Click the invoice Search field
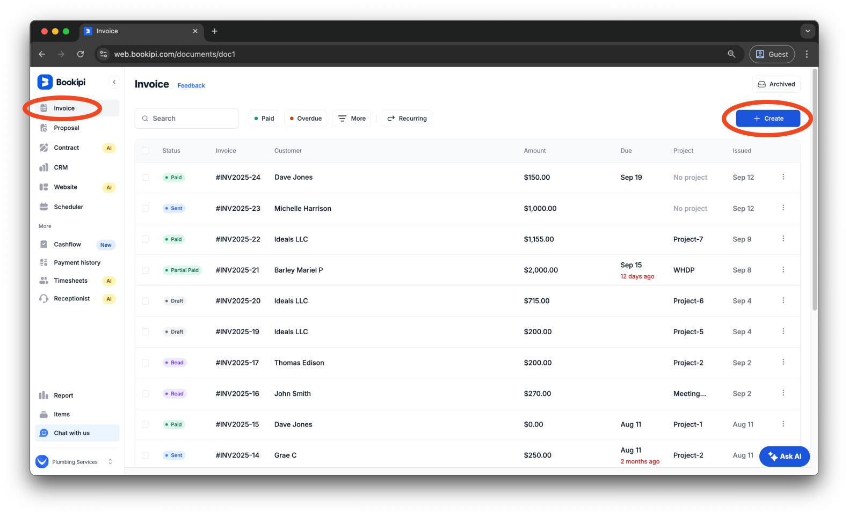The width and height of the screenshot is (849, 515). point(186,119)
